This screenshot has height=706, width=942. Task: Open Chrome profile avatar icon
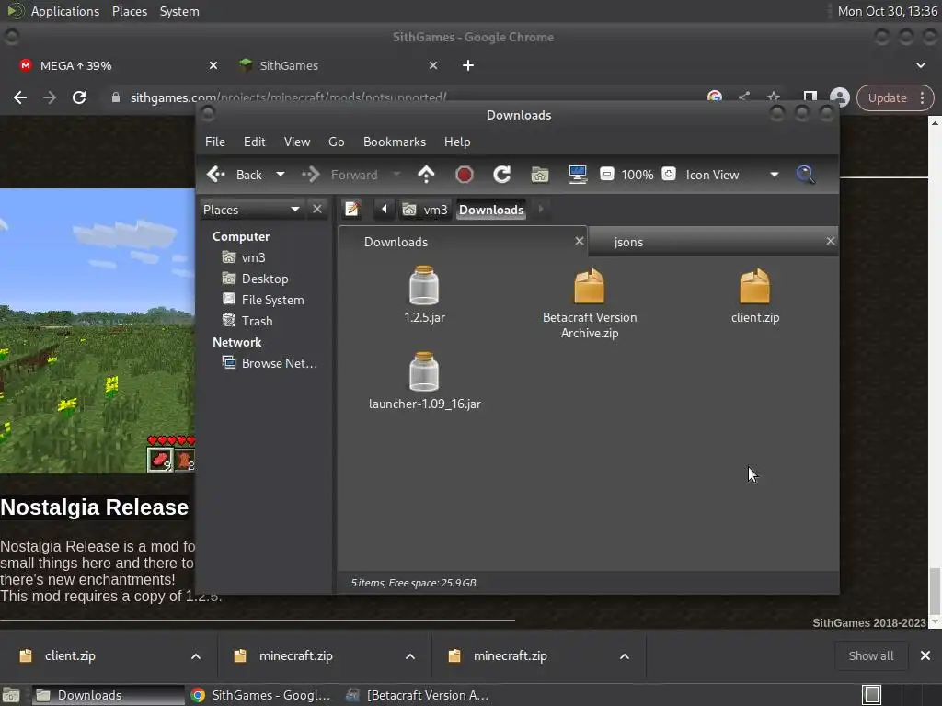click(x=839, y=97)
